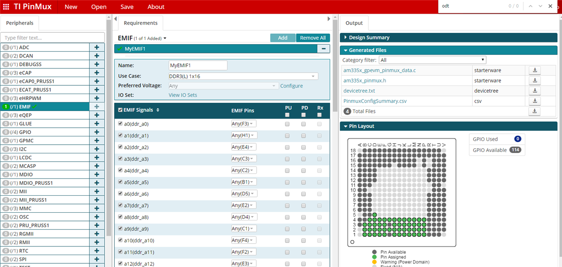Select the Requirements tab
Screen dimensions: 562x267
141,23
